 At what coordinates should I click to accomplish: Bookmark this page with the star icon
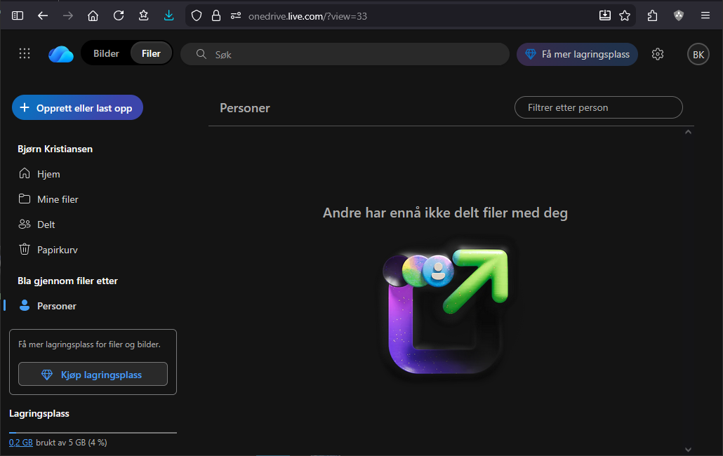point(625,15)
